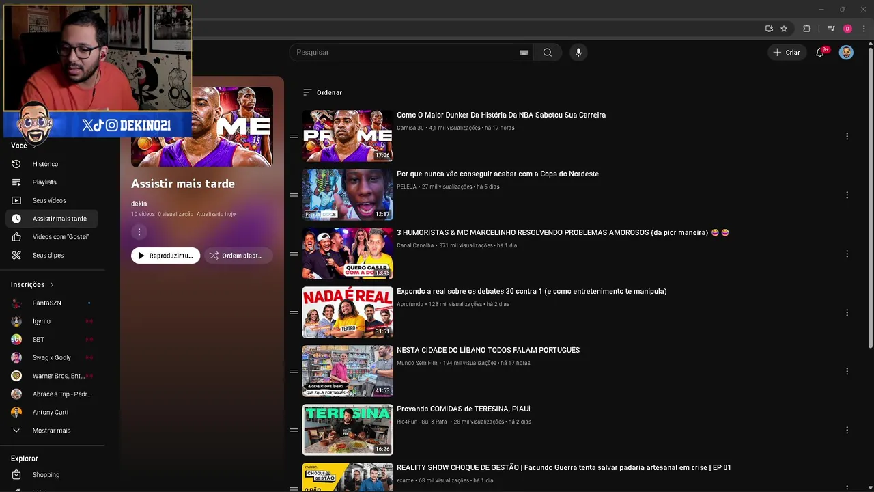Image resolution: width=874 pixels, height=492 pixels.
Task: Open PELEJA channel name
Action: point(406,187)
